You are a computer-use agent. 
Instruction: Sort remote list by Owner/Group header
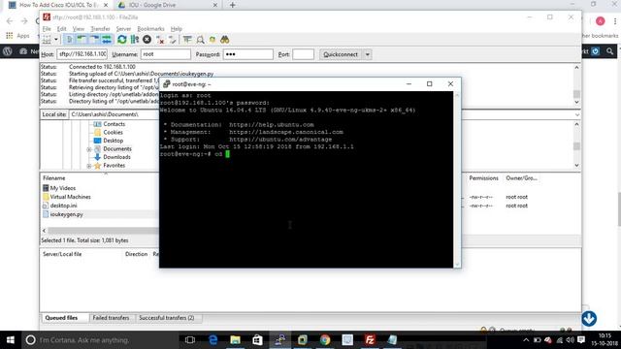coord(522,178)
